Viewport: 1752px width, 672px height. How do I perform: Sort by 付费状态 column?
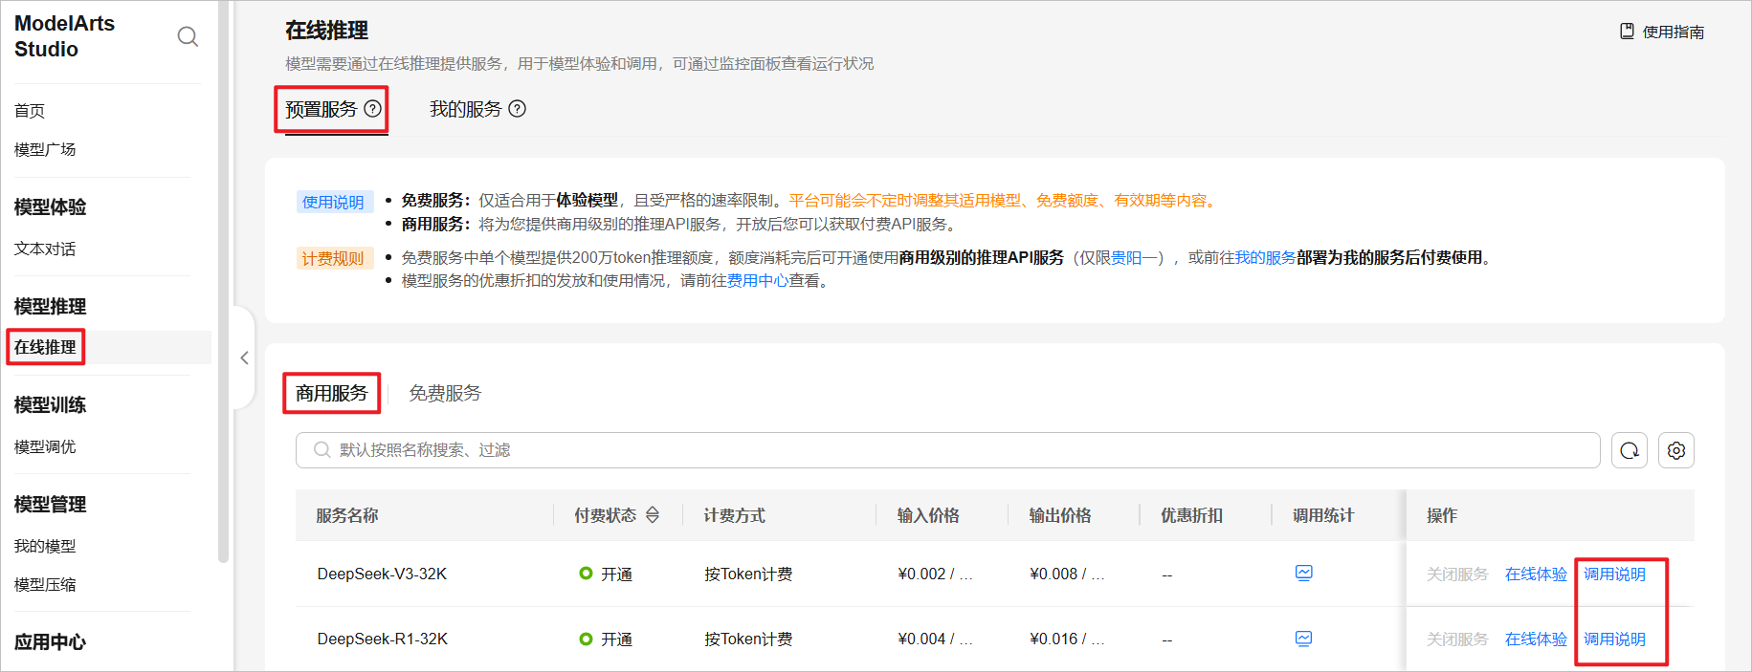653,515
